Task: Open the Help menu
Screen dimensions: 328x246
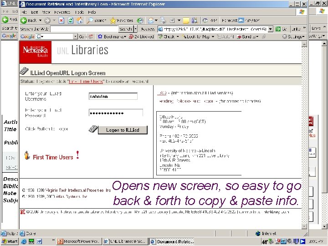Action: (92, 12)
